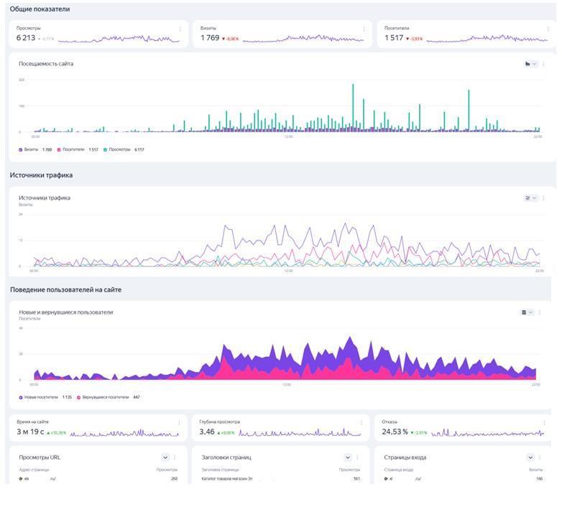Open three-dot menu on Источники трафика chart
The width and height of the screenshot is (562, 517).
click(x=543, y=198)
